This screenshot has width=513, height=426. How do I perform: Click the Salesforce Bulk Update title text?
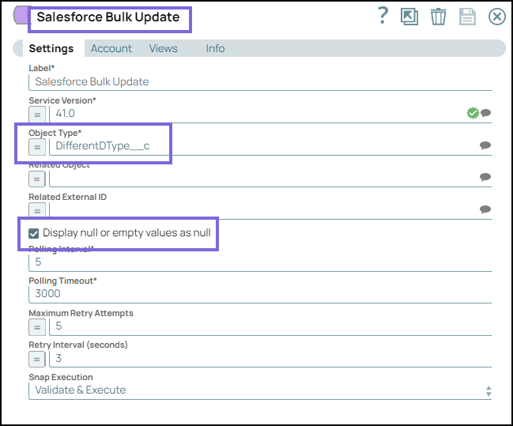[108, 17]
